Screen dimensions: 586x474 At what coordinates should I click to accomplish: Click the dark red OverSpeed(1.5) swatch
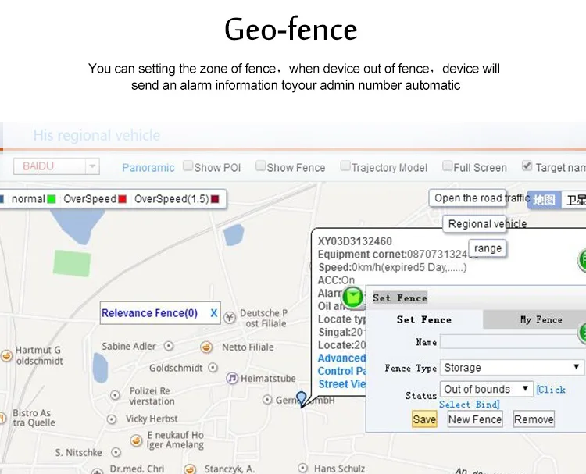pyautogui.click(x=215, y=199)
